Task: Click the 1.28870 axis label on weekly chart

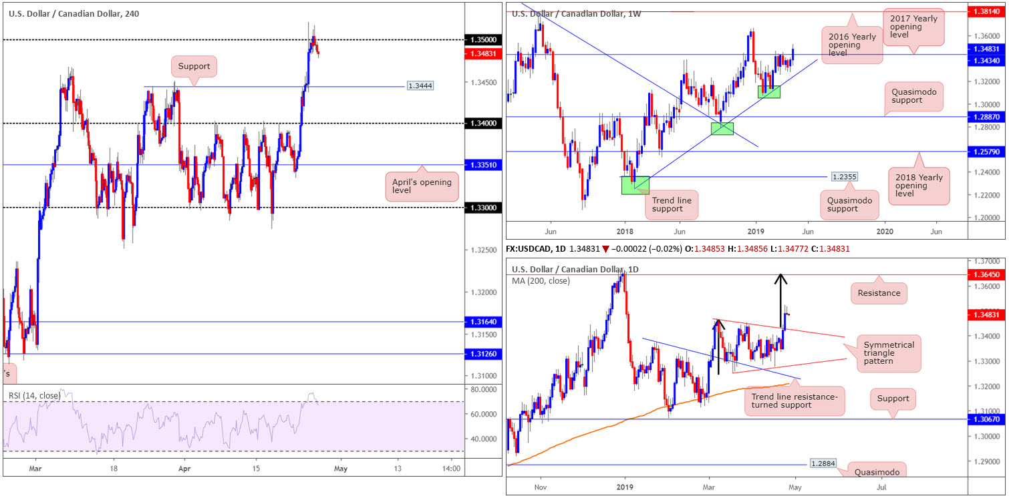Action: tap(987, 116)
